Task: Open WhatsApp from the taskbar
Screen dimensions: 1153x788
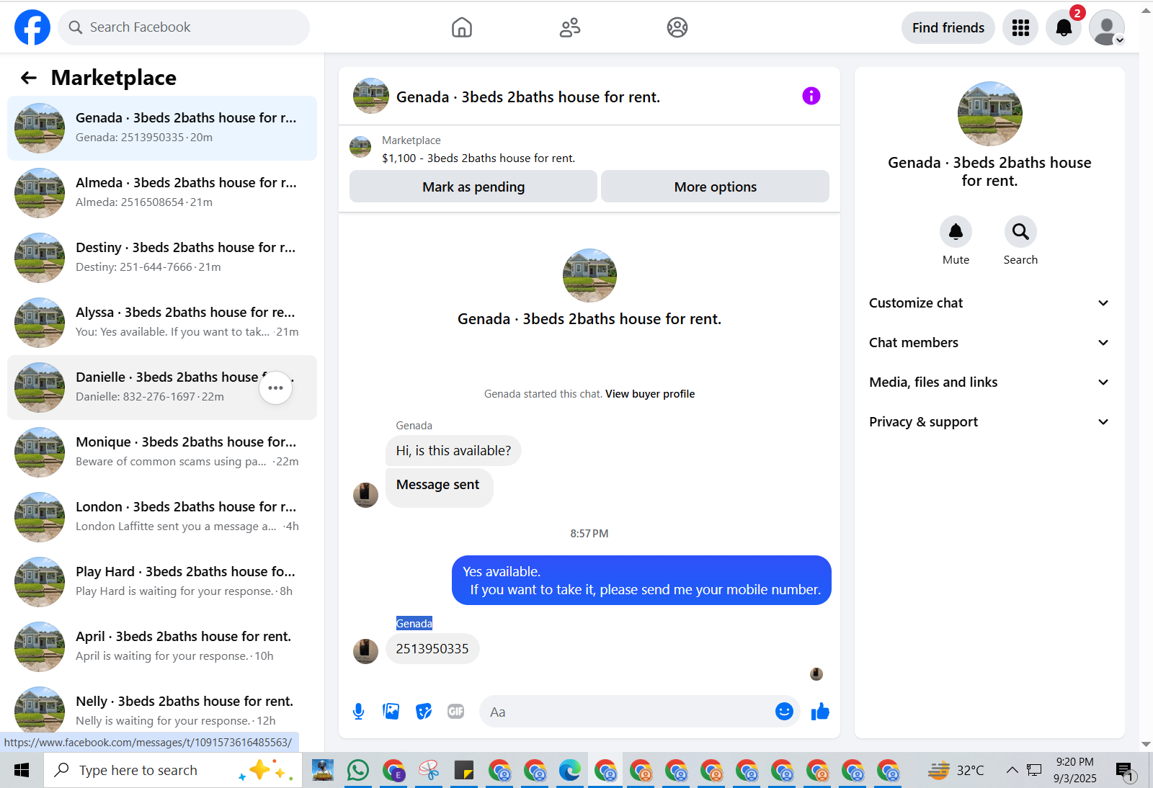Action: click(358, 770)
